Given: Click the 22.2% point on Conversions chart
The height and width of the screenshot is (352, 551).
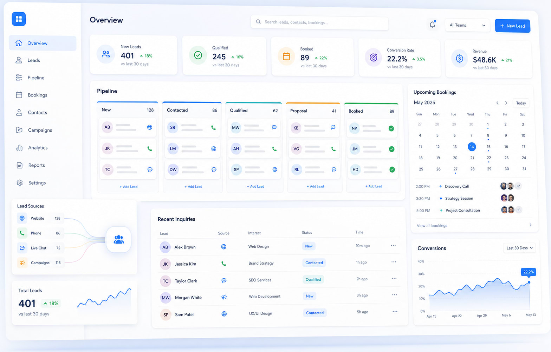Looking at the screenshot, I should coord(529,282).
